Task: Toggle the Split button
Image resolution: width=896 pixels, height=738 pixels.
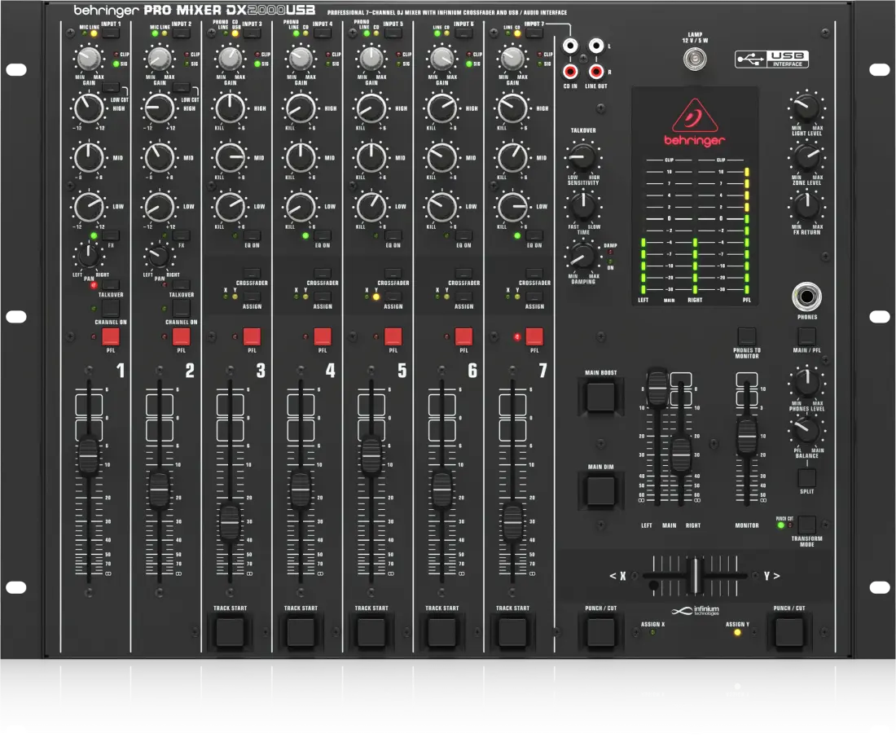Action: 806,477
